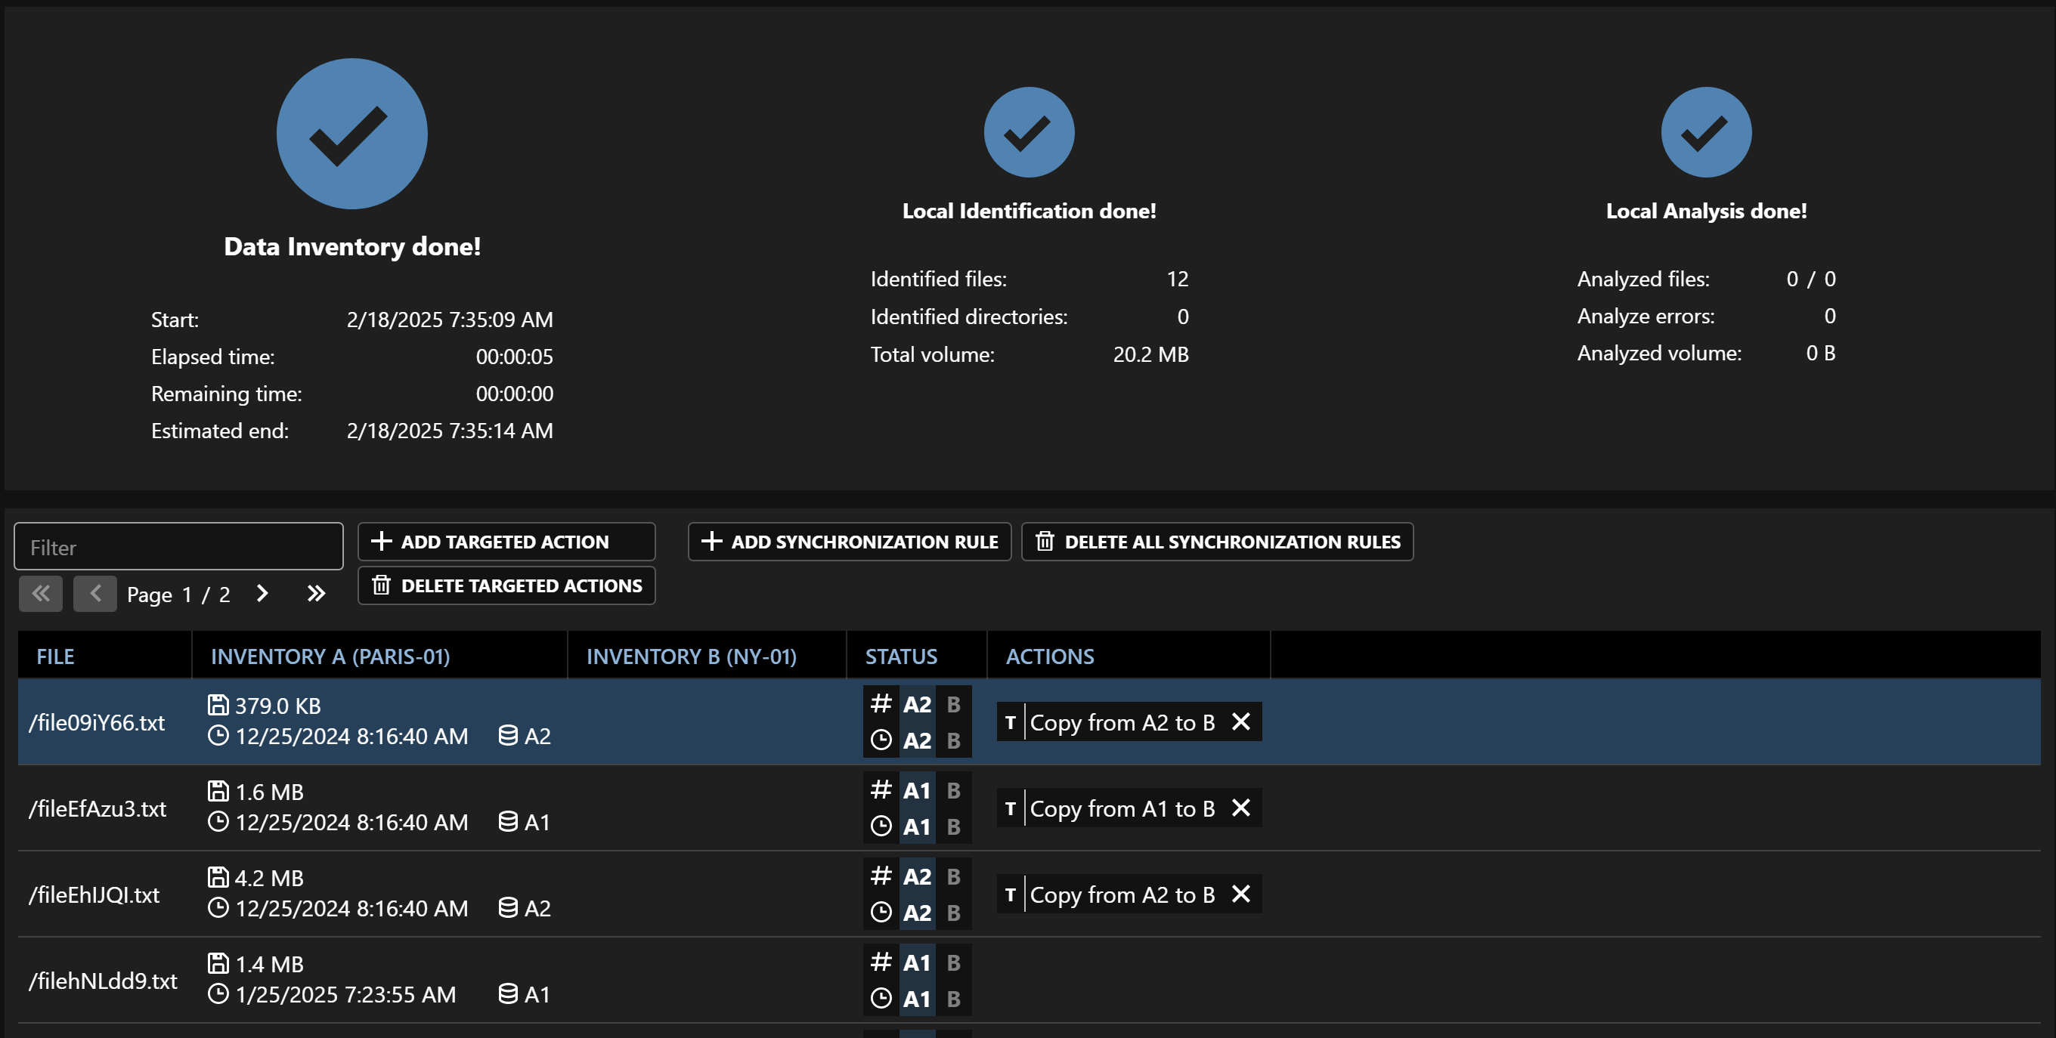Click the Local Analysis done checkmark icon
The height and width of the screenshot is (1038, 2056).
[1705, 132]
